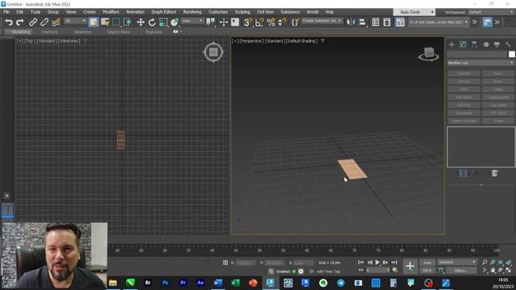Open the Auto Desk account dropdown
This screenshot has height=290, width=516.
(414, 12)
